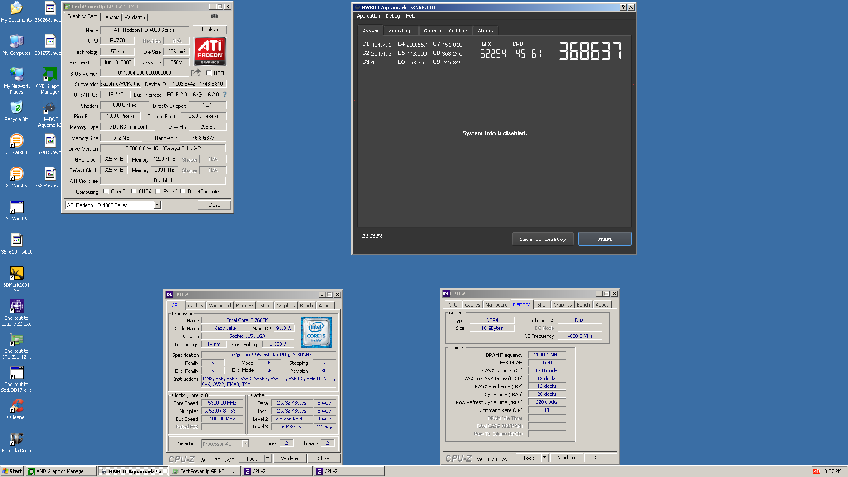Open Shortcut to cpuz_x32.exe icon
The image size is (848, 477).
click(16, 313)
